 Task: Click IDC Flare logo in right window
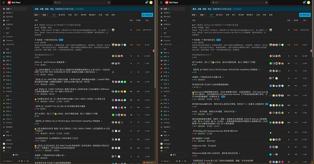coord(172,3)
